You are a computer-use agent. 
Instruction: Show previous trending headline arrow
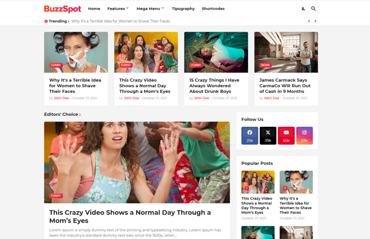click(309, 21)
